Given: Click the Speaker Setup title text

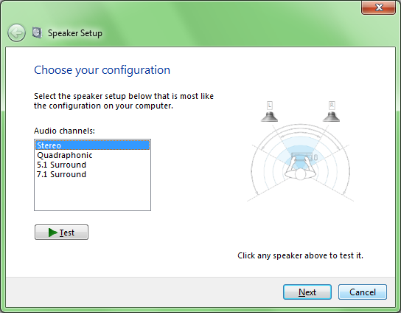Looking at the screenshot, I should [x=75, y=33].
